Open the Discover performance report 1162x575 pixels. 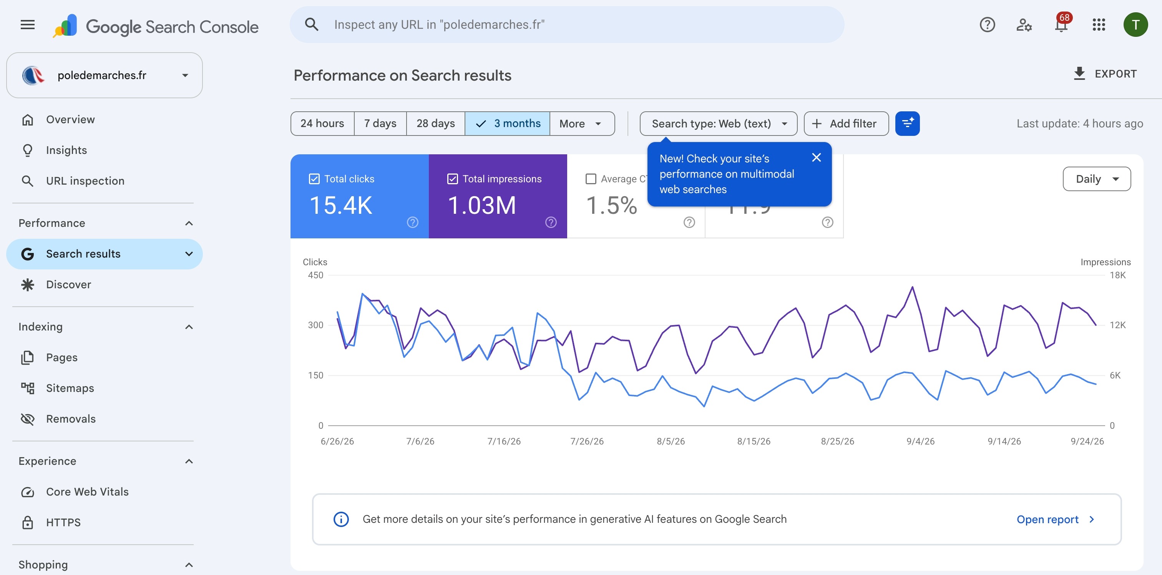point(104,285)
